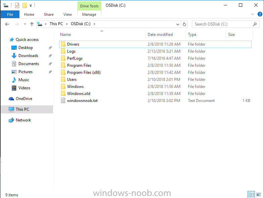Click the pin icon beside Downloads

tap(50, 56)
